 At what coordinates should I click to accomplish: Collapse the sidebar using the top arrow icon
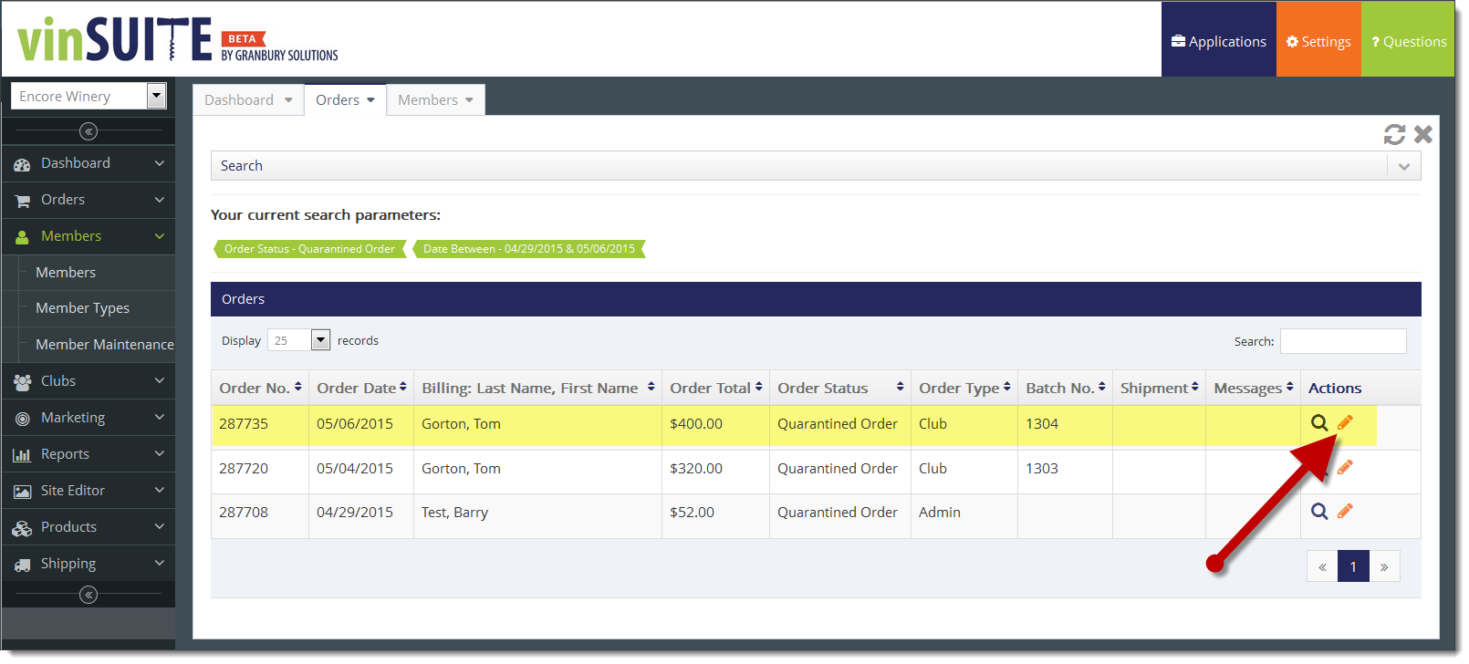coord(89,132)
